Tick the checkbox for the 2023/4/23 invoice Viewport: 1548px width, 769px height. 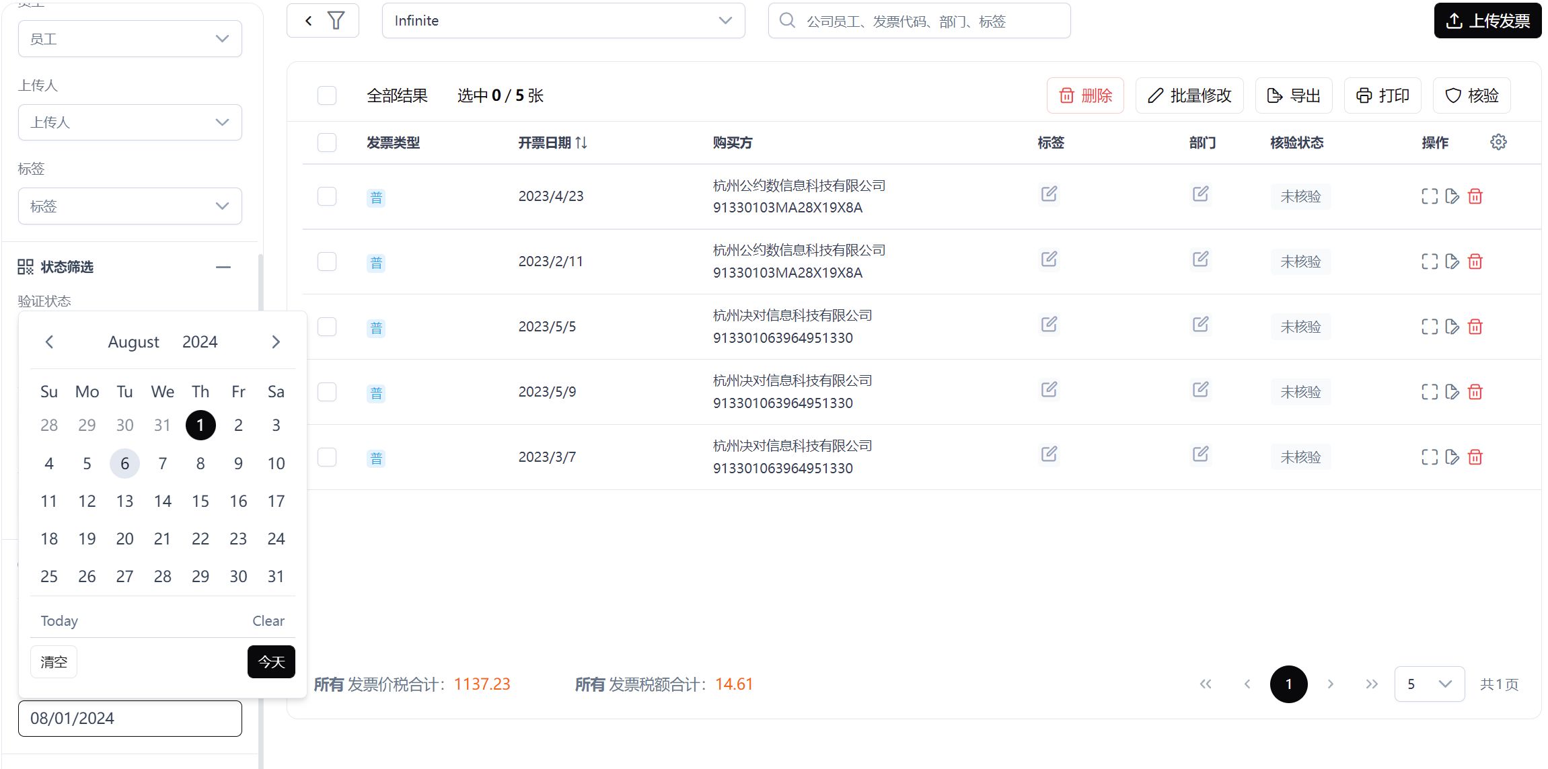point(327,196)
